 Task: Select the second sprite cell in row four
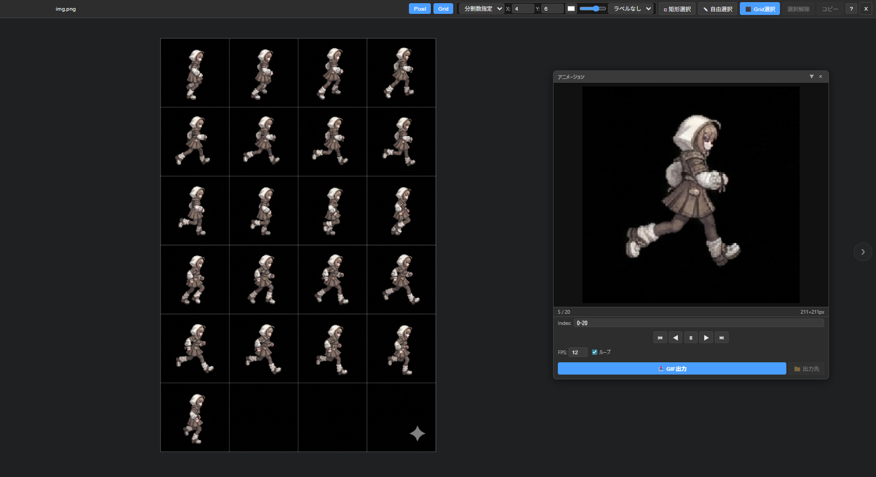click(264, 280)
